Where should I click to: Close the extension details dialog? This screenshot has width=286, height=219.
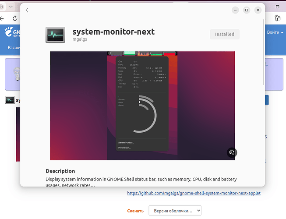[258, 10]
